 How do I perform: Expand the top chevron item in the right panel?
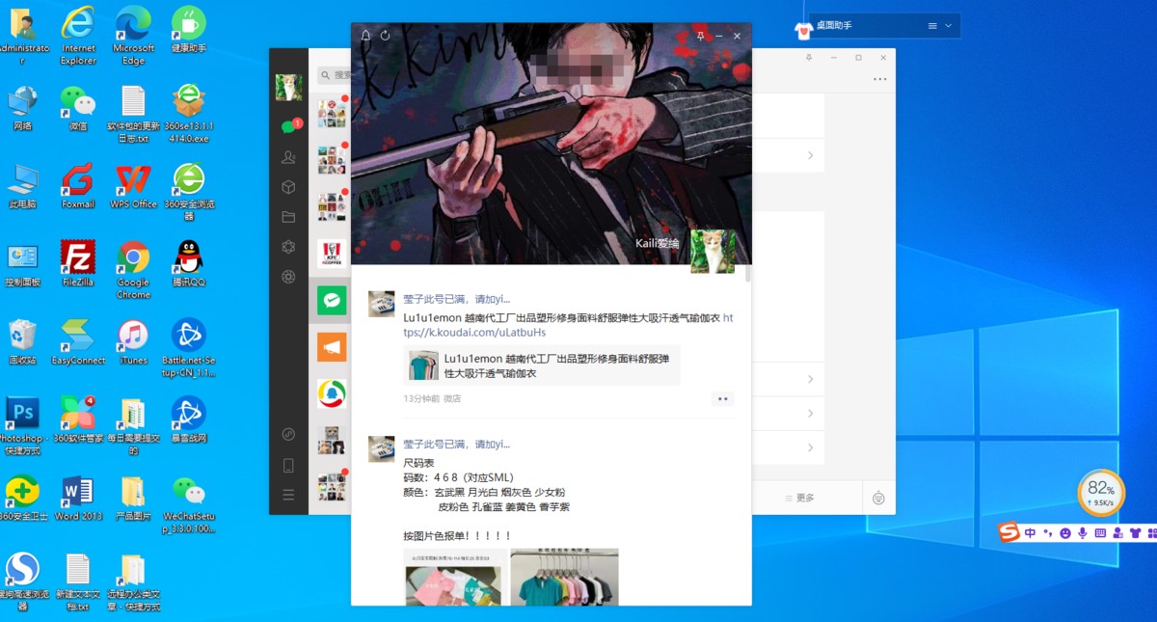pyautogui.click(x=811, y=155)
